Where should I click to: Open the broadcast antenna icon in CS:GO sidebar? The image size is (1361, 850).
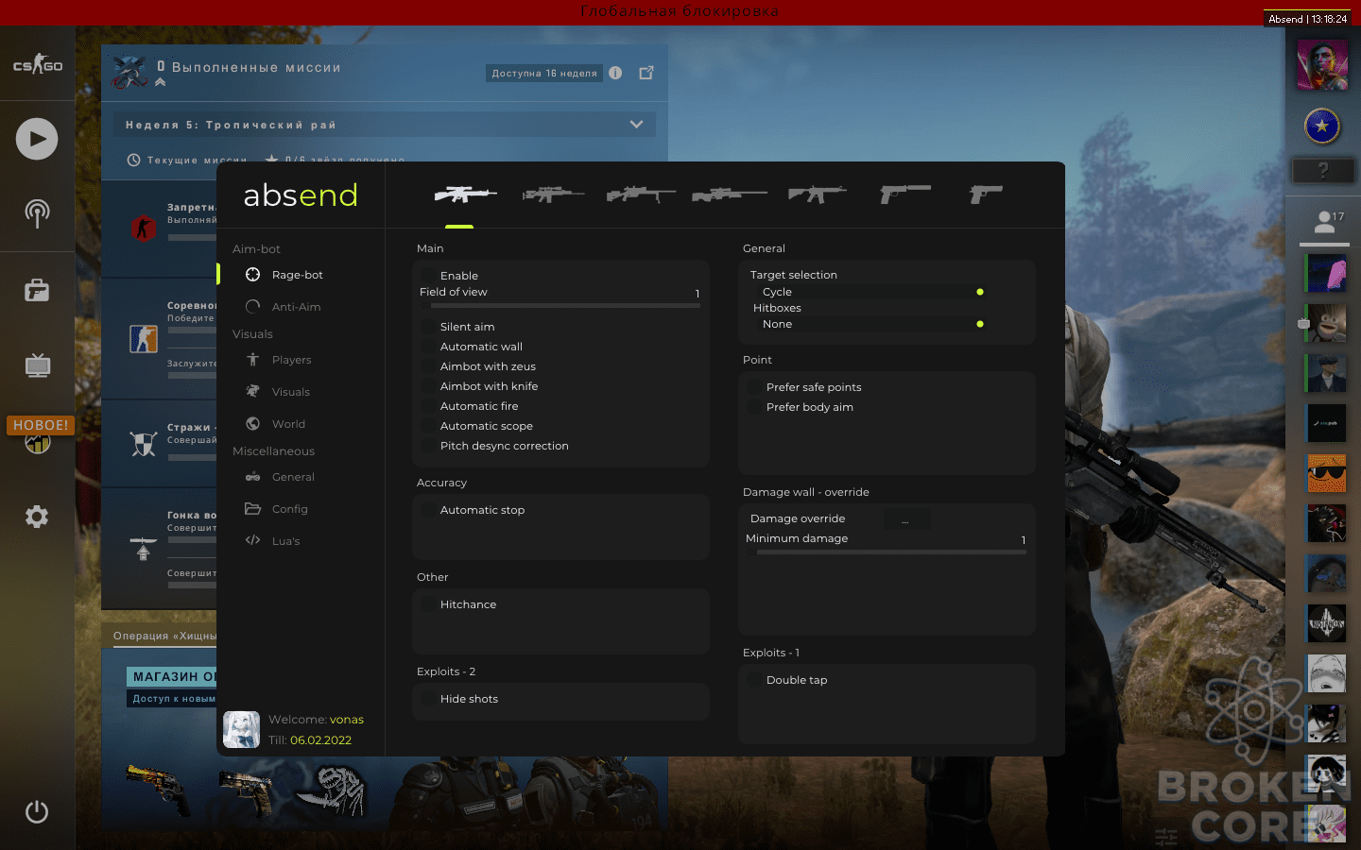point(37,213)
